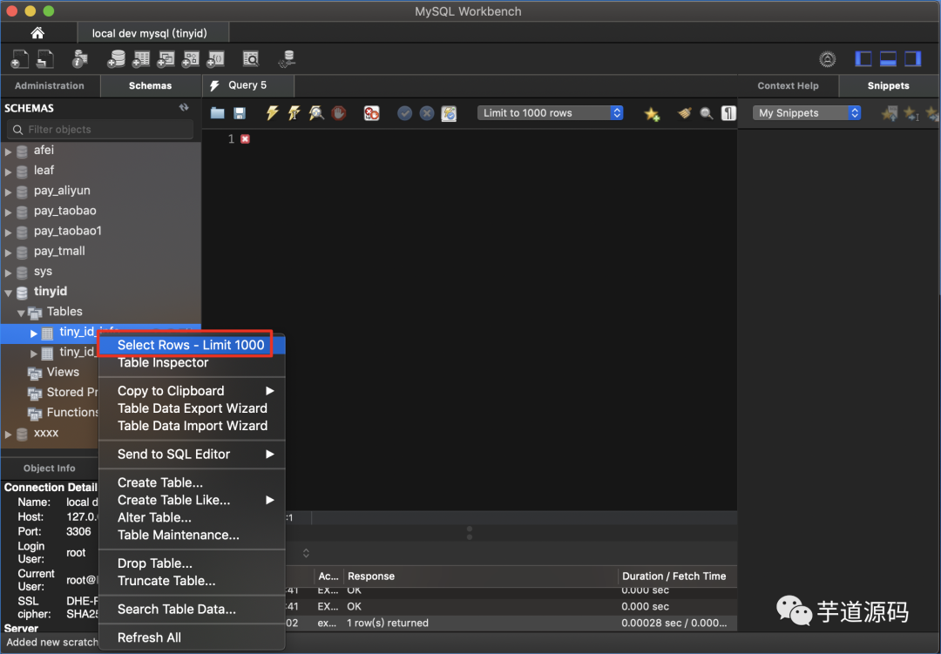Rollback transaction X icon
This screenshot has height=654, width=941.
(x=427, y=113)
